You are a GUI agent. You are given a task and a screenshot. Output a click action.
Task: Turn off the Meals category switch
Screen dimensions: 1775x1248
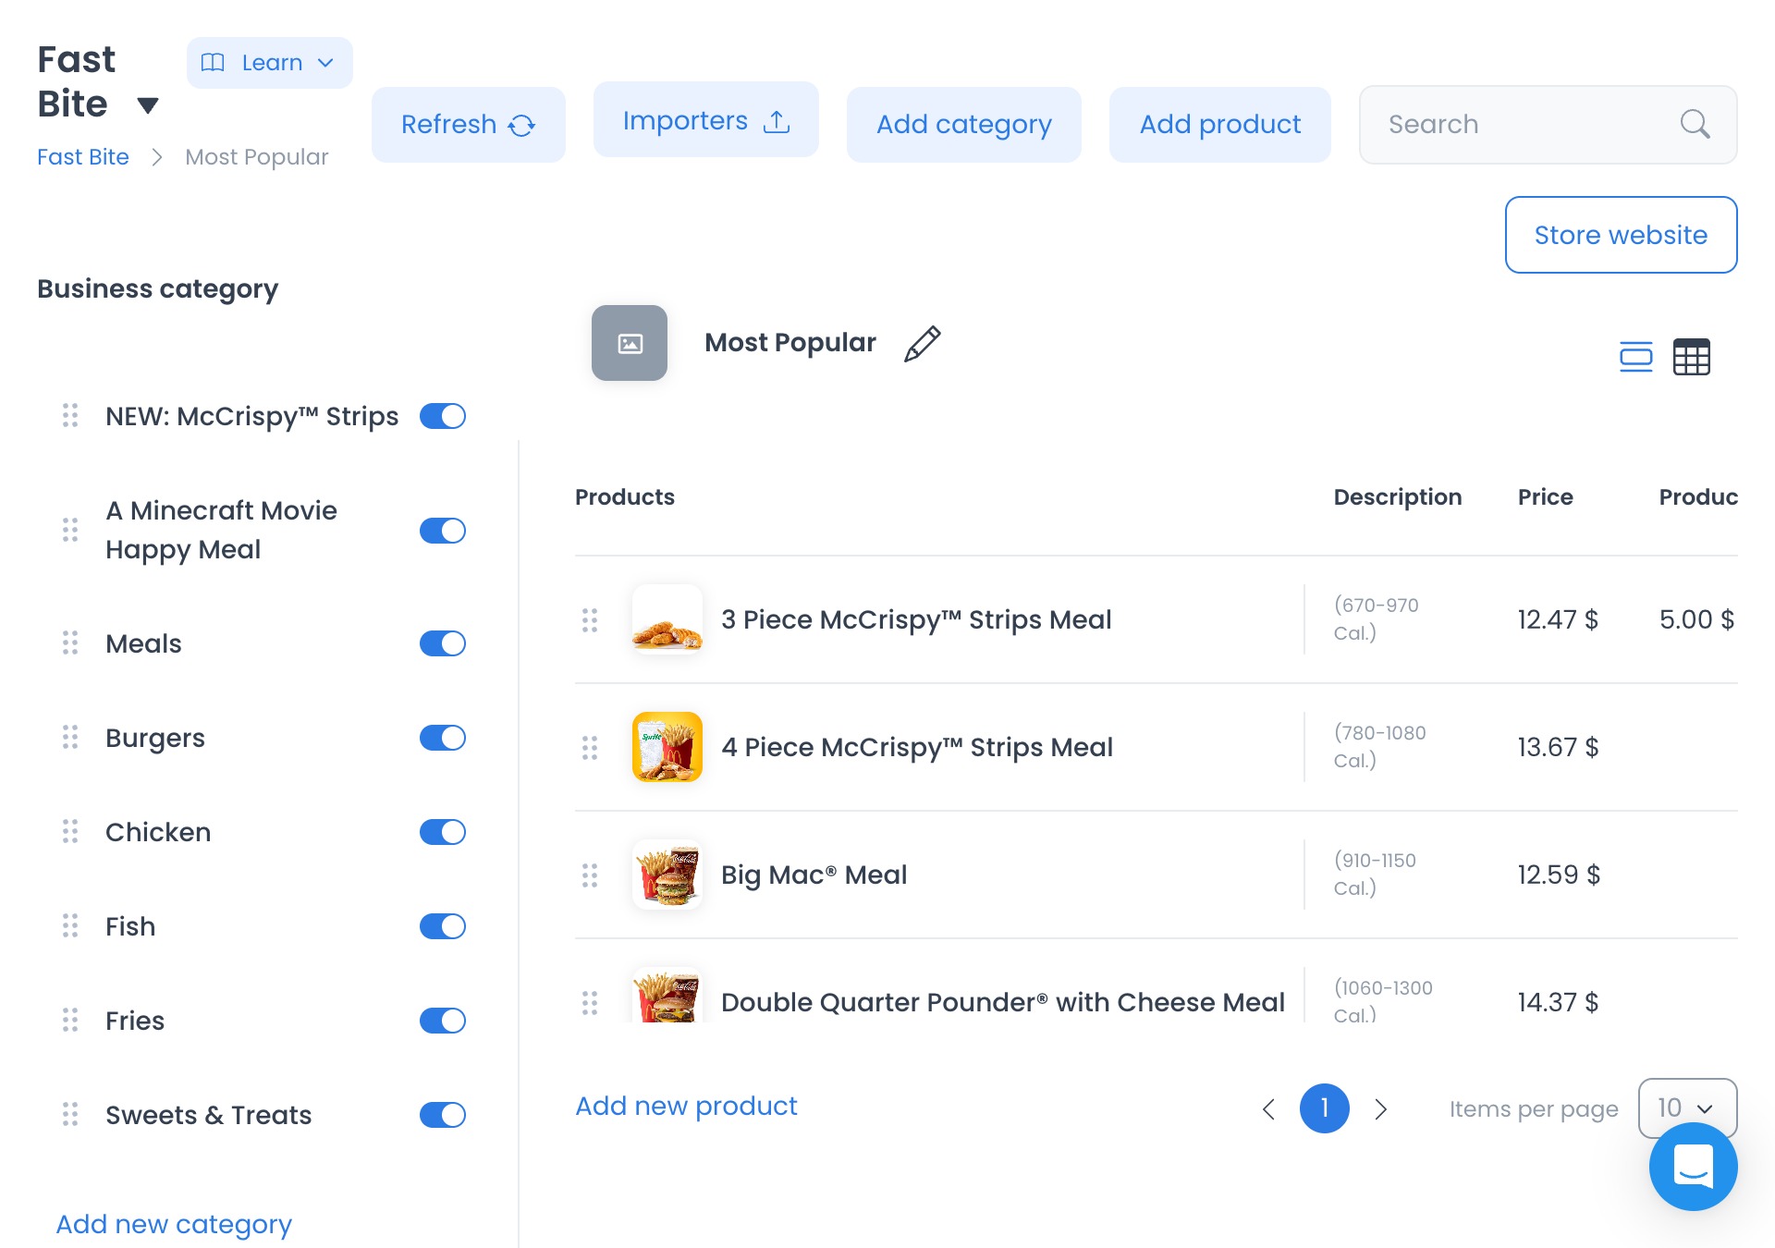click(x=442, y=643)
